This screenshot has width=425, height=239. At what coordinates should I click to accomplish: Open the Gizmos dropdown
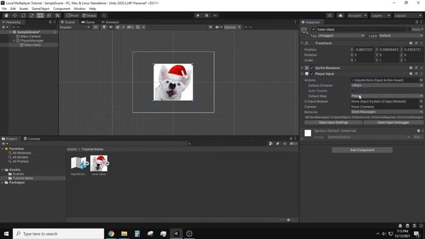[x=232, y=27]
